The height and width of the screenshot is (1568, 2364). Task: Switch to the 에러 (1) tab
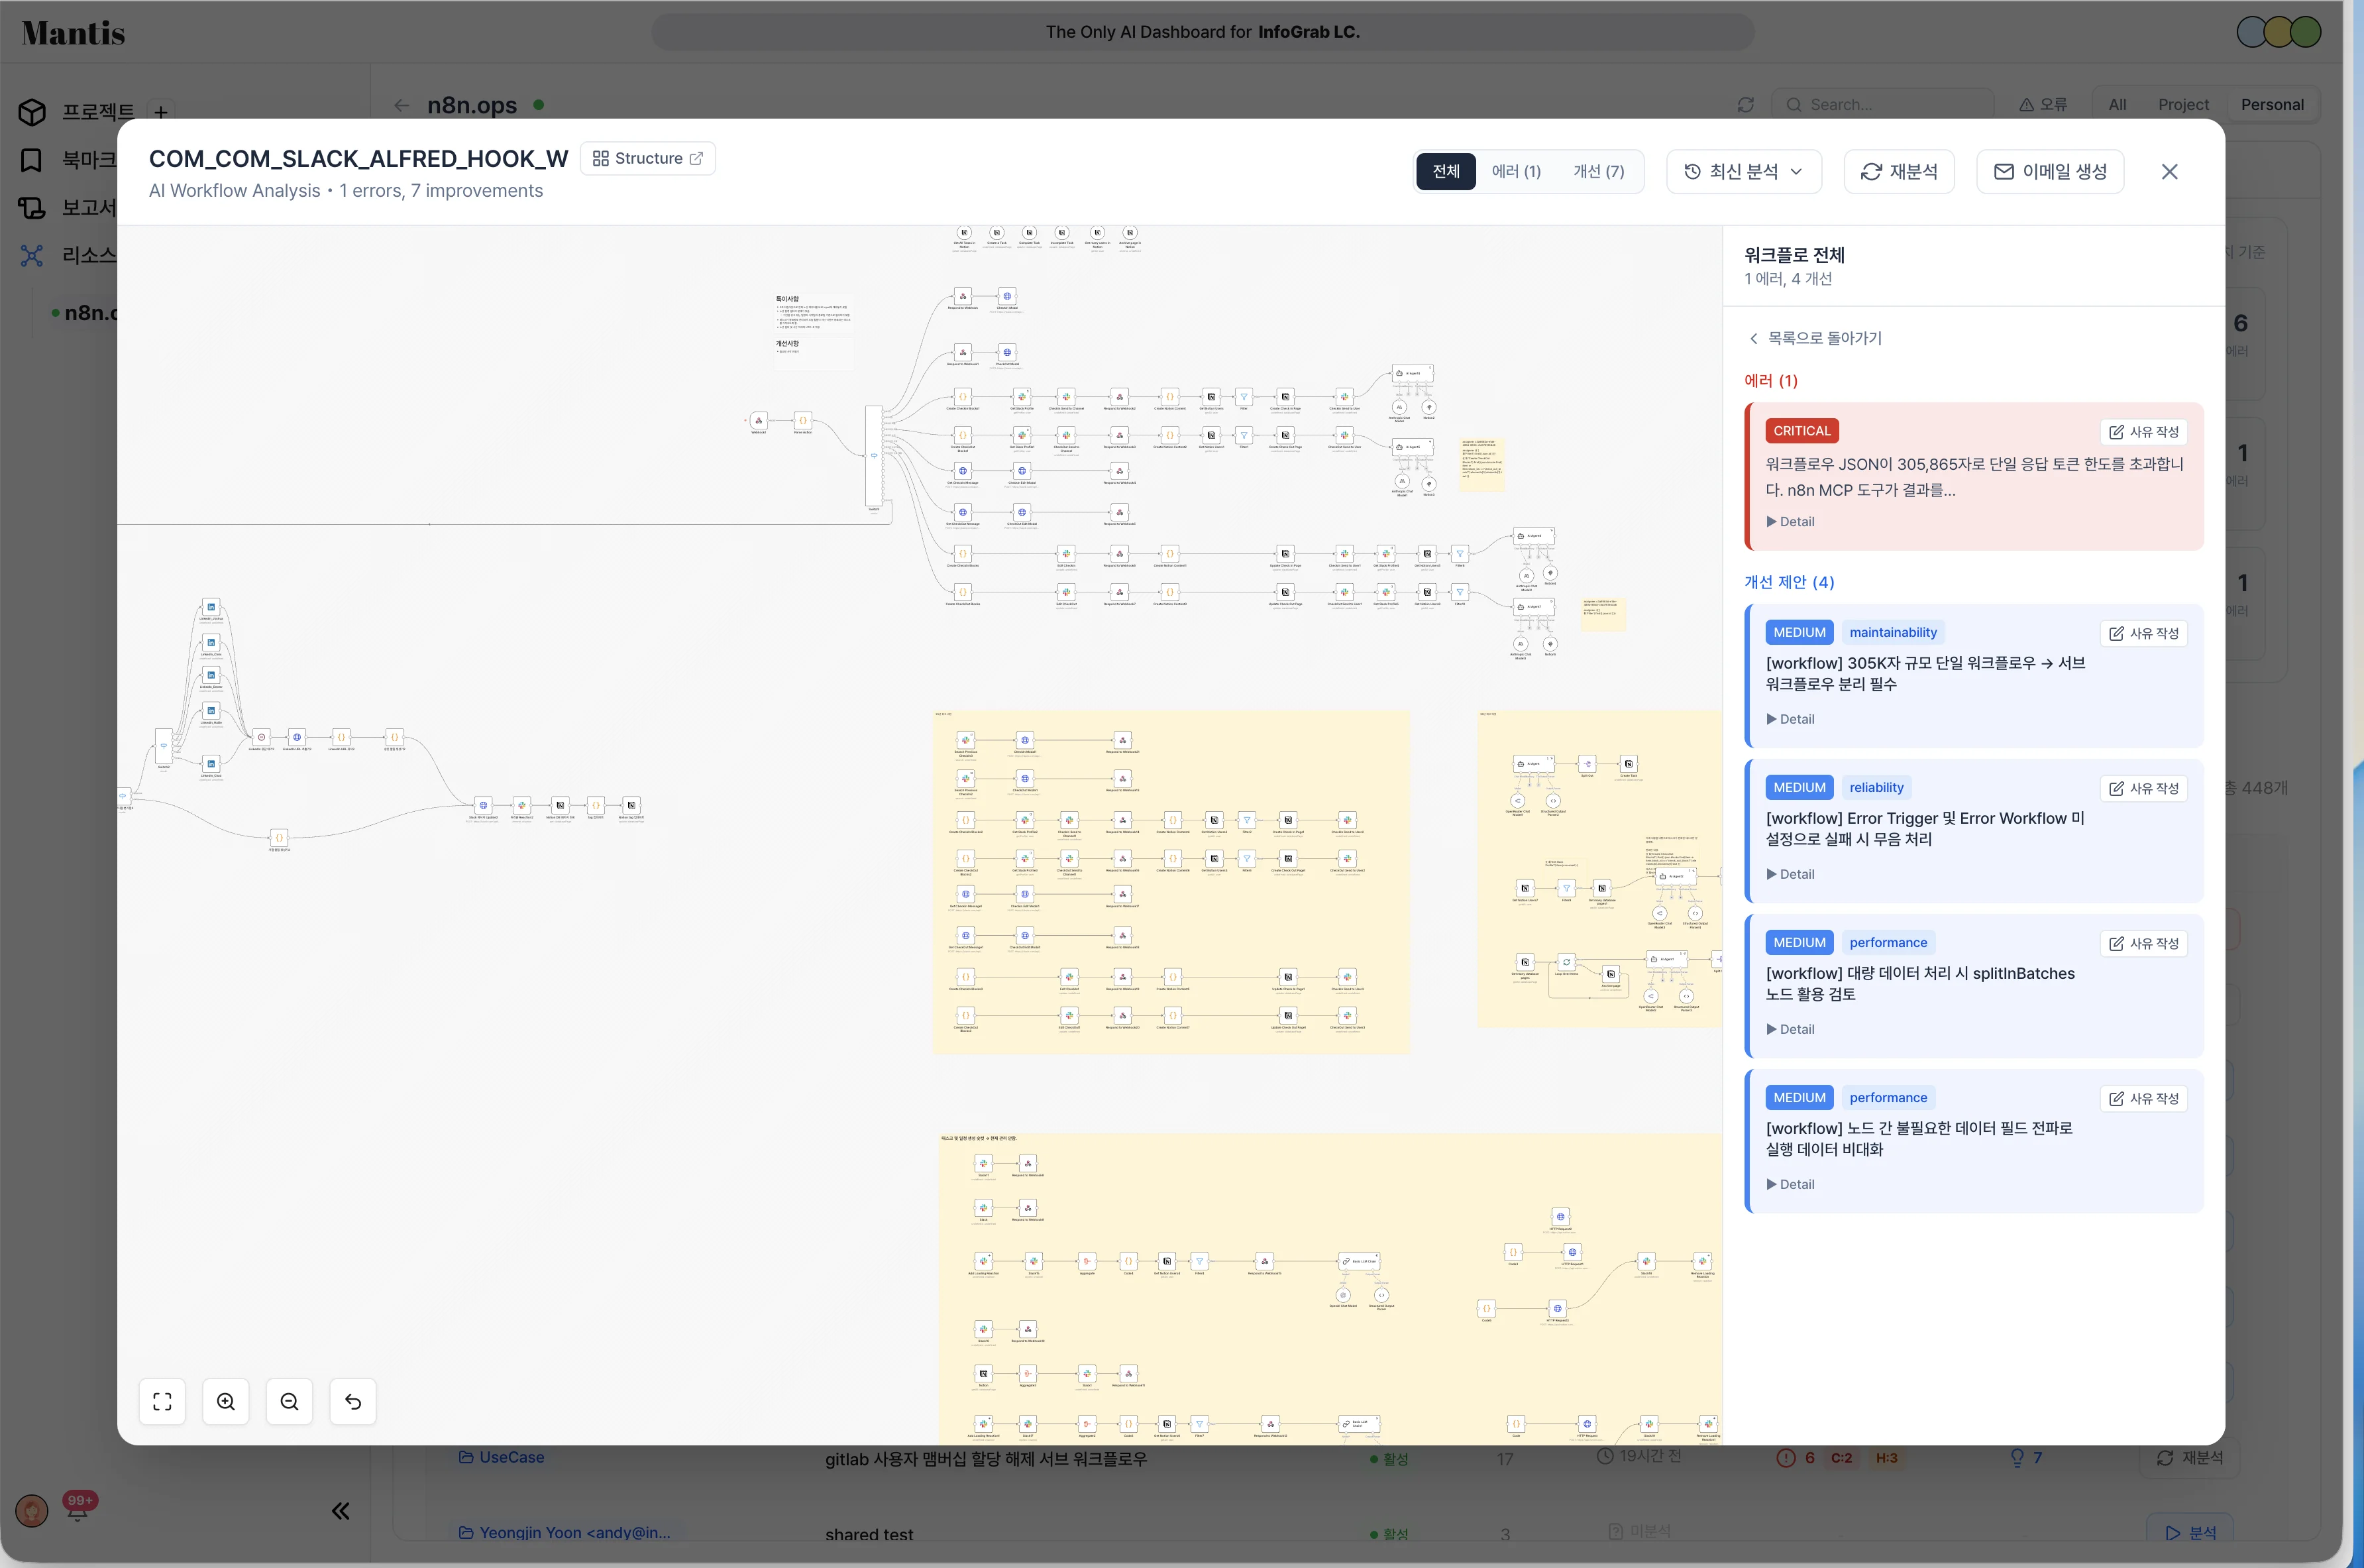[x=1517, y=171]
